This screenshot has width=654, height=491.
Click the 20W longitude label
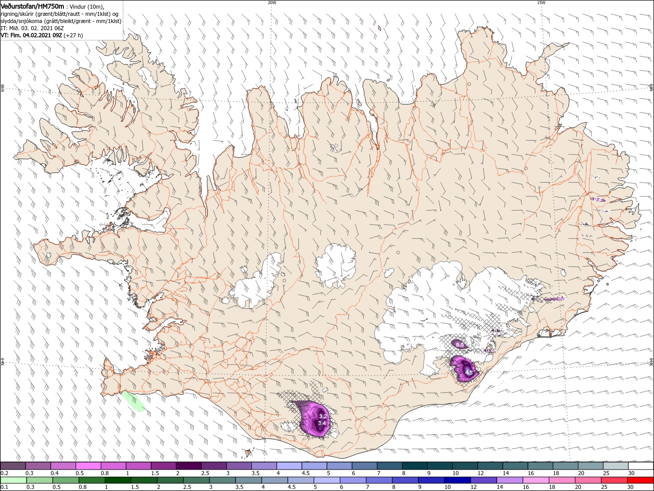(x=272, y=3)
